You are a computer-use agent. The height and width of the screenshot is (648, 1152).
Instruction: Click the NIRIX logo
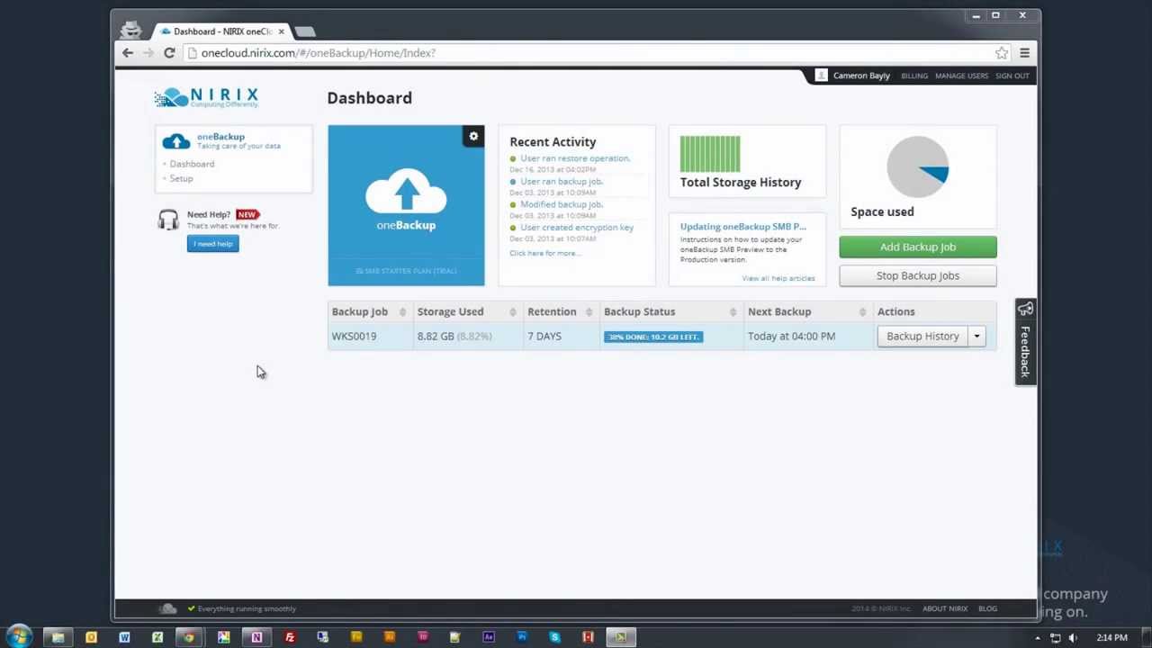(x=206, y=97)
